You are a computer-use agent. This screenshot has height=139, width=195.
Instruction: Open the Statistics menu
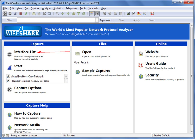tap(58, 8)
